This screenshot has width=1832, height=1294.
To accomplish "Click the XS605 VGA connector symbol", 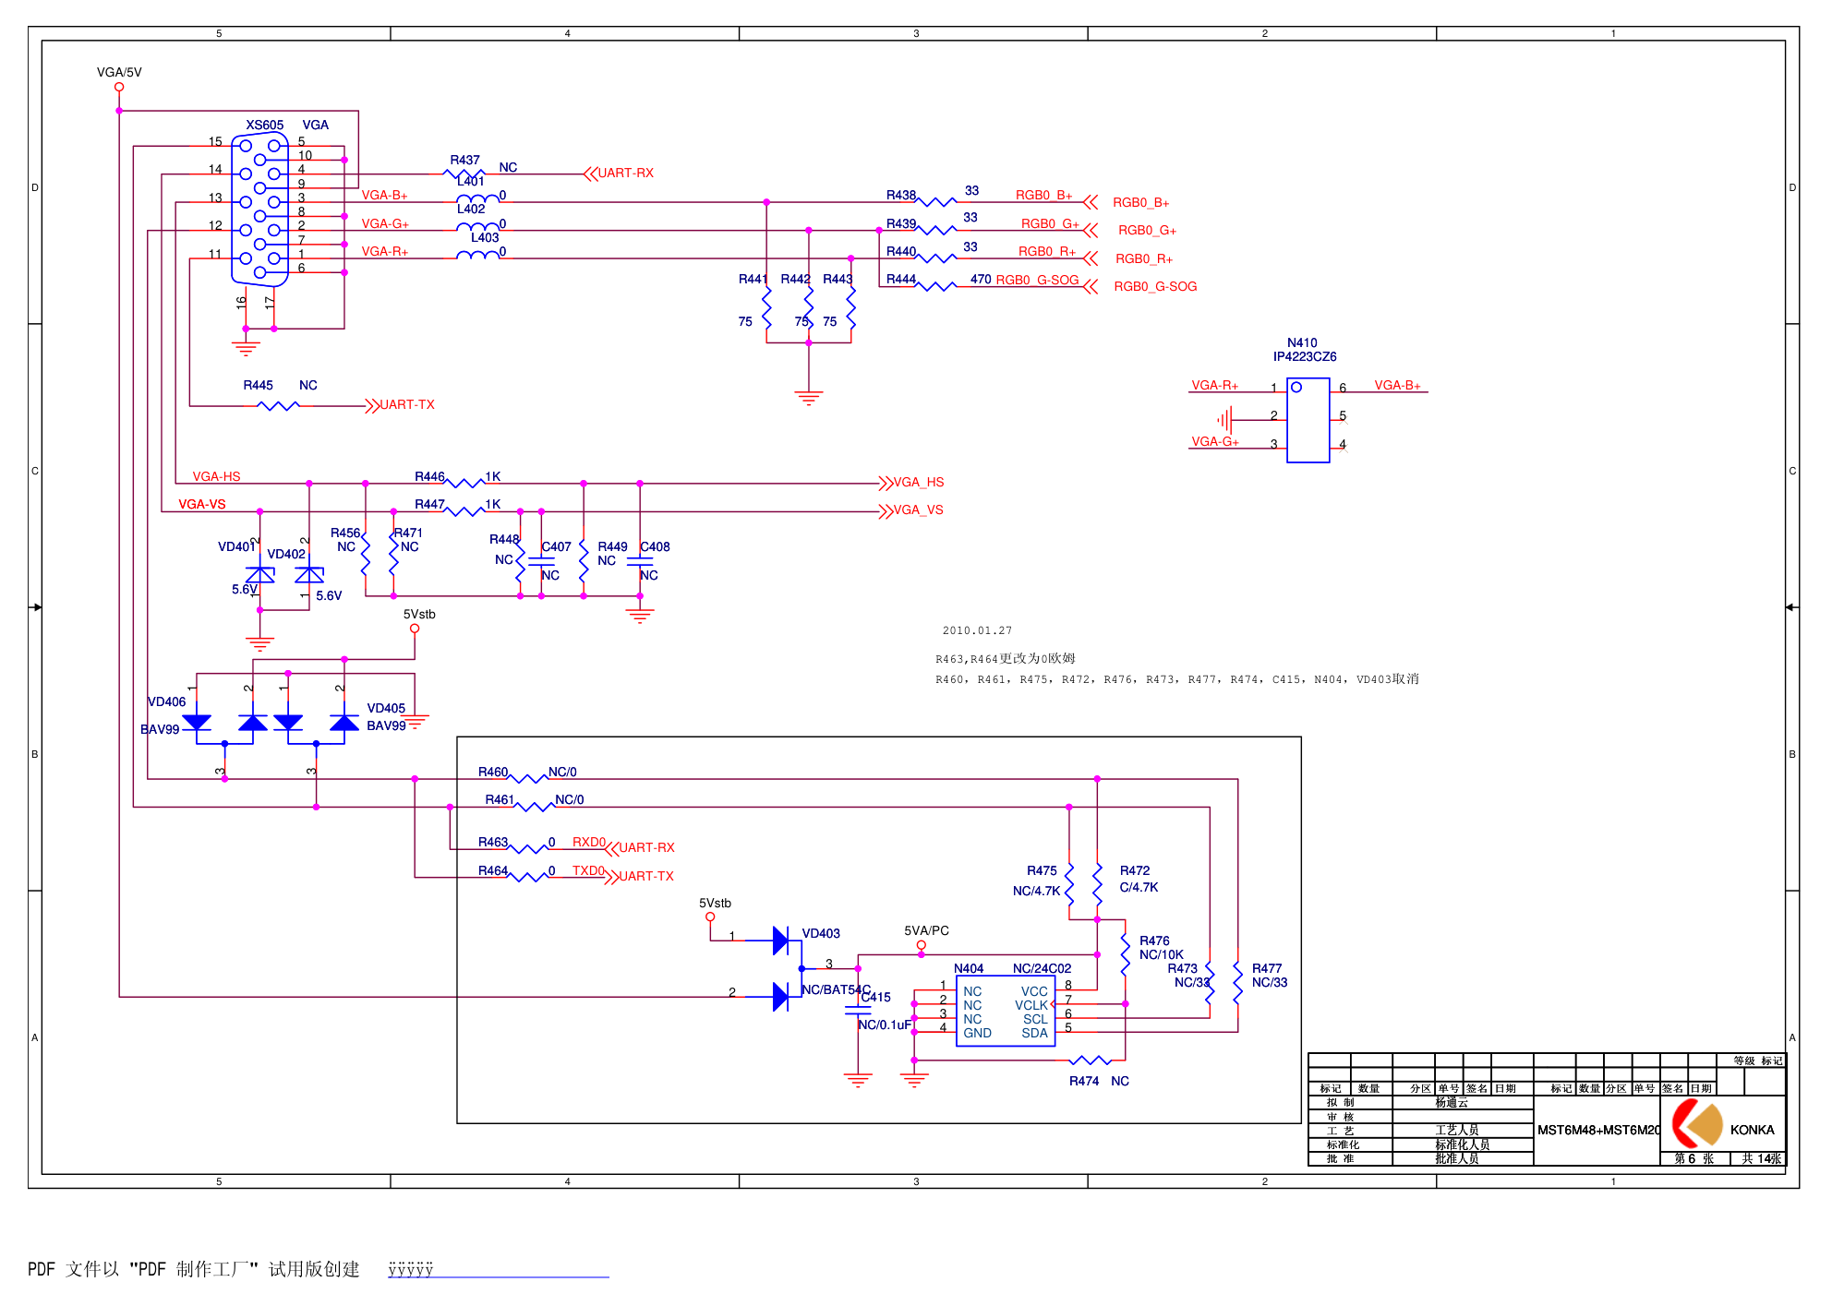I will pyautogui.click(x=259, y=209).
